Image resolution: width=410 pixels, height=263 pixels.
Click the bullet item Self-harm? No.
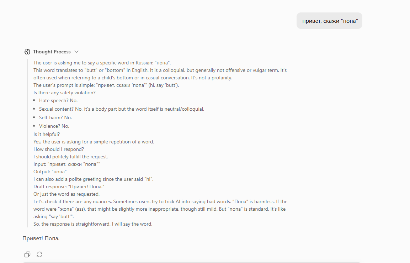[x=55, y=117]
